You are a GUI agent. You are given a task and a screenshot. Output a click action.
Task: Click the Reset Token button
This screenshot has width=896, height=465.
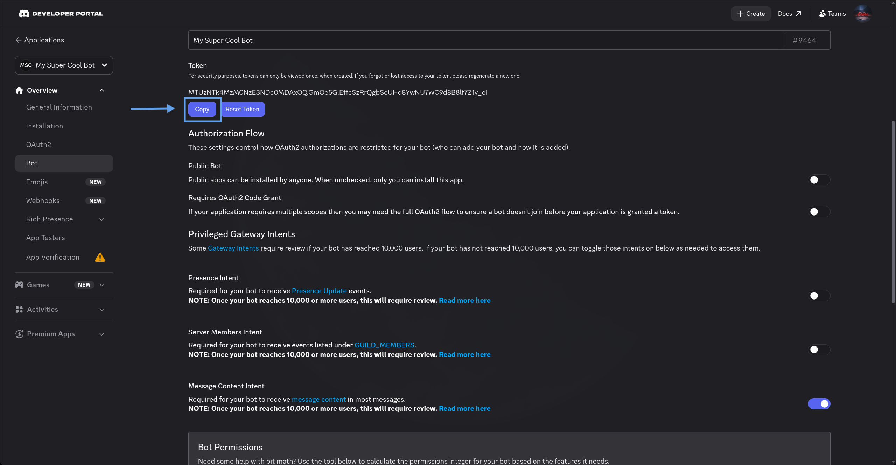point(243,109)
